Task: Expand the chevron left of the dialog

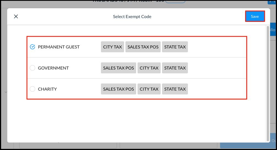Action: [6, 92]
